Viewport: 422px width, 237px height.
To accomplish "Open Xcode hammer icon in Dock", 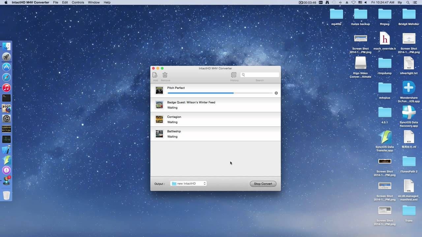I will point(7,149).
